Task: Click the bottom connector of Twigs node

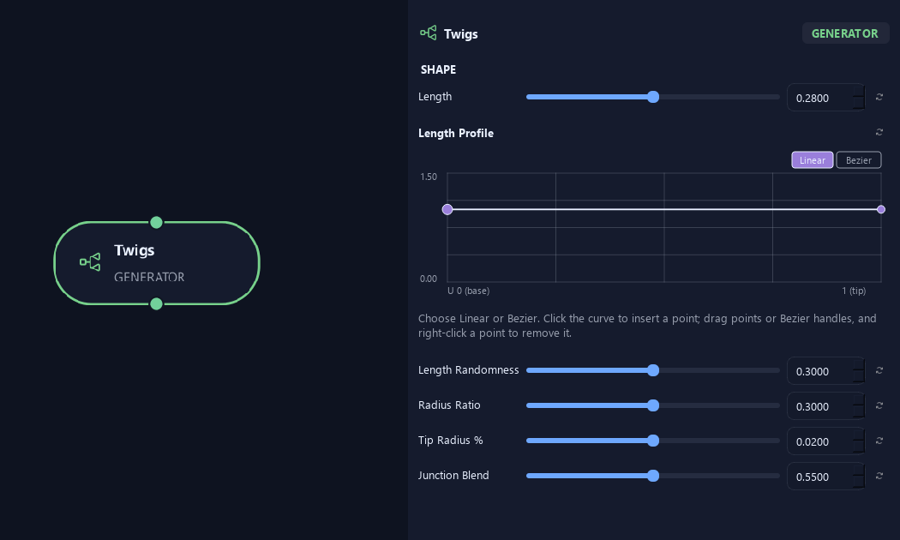Action: point(156,304)
